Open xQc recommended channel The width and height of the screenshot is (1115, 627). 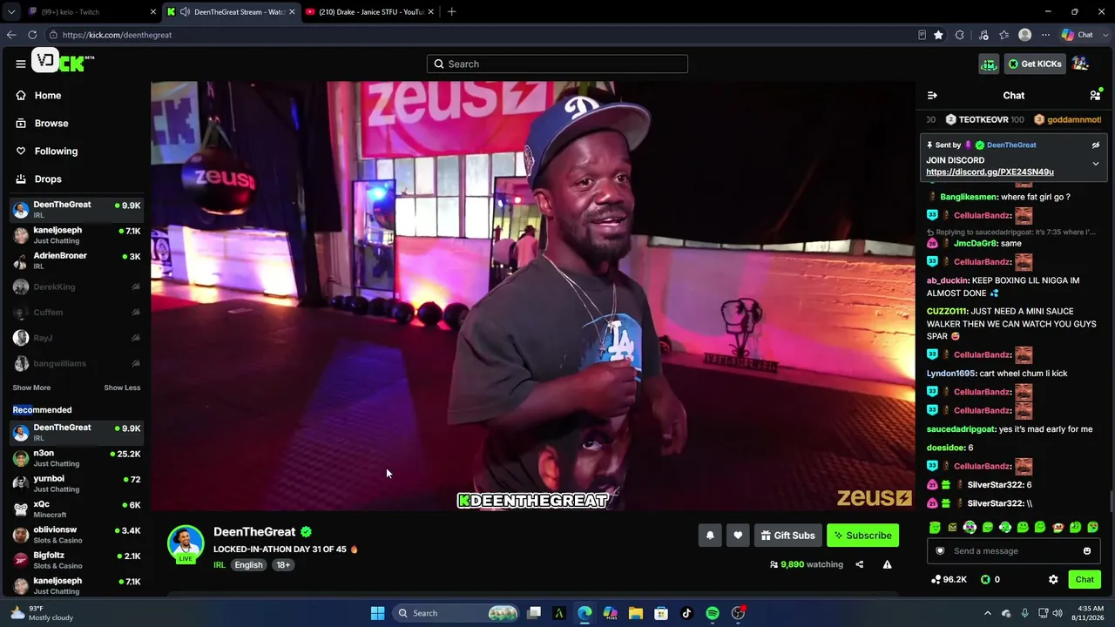click(77, 509)
